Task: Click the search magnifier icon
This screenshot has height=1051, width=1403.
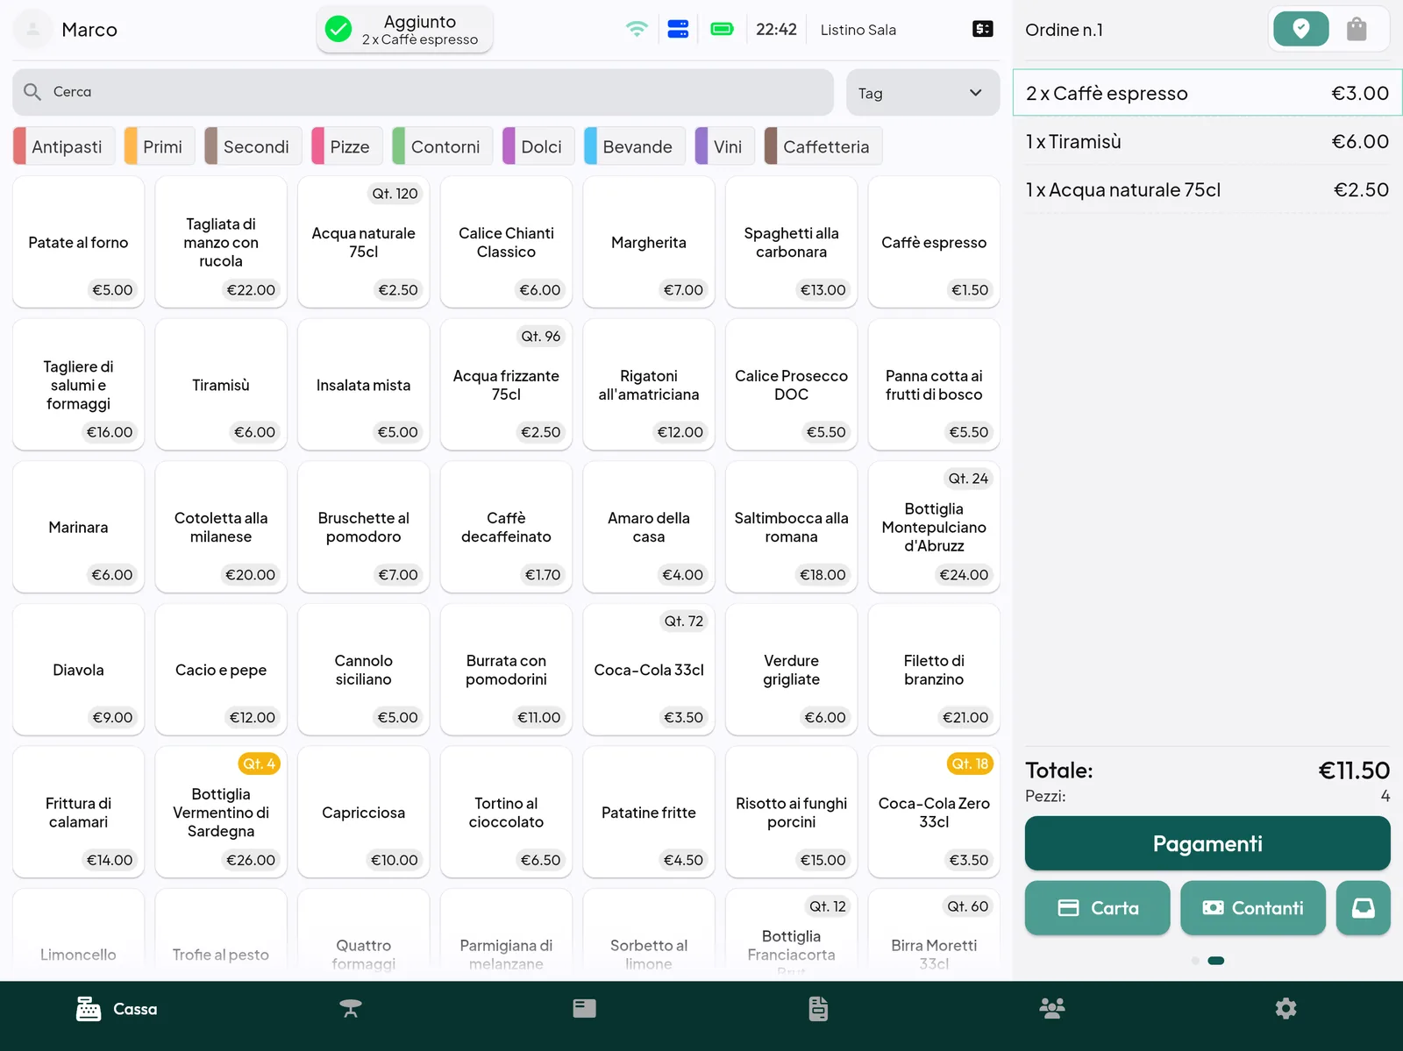Action: point(32,92)
